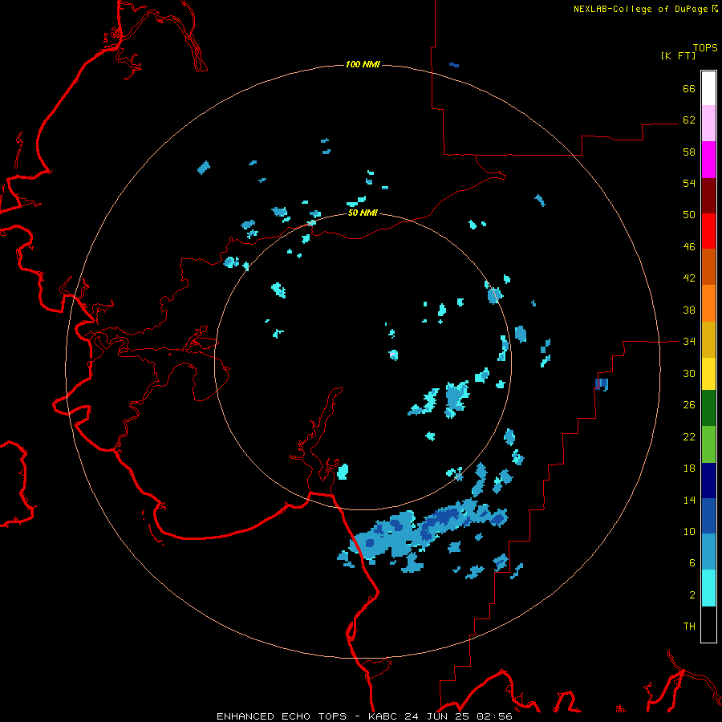Click the blue echo on the east border line

pos(602,384)
